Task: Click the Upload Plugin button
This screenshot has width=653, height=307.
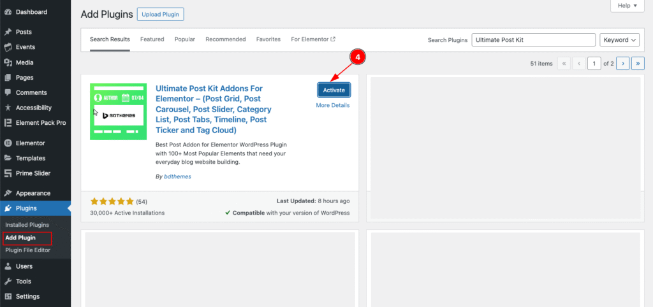Action: point(160,14)
